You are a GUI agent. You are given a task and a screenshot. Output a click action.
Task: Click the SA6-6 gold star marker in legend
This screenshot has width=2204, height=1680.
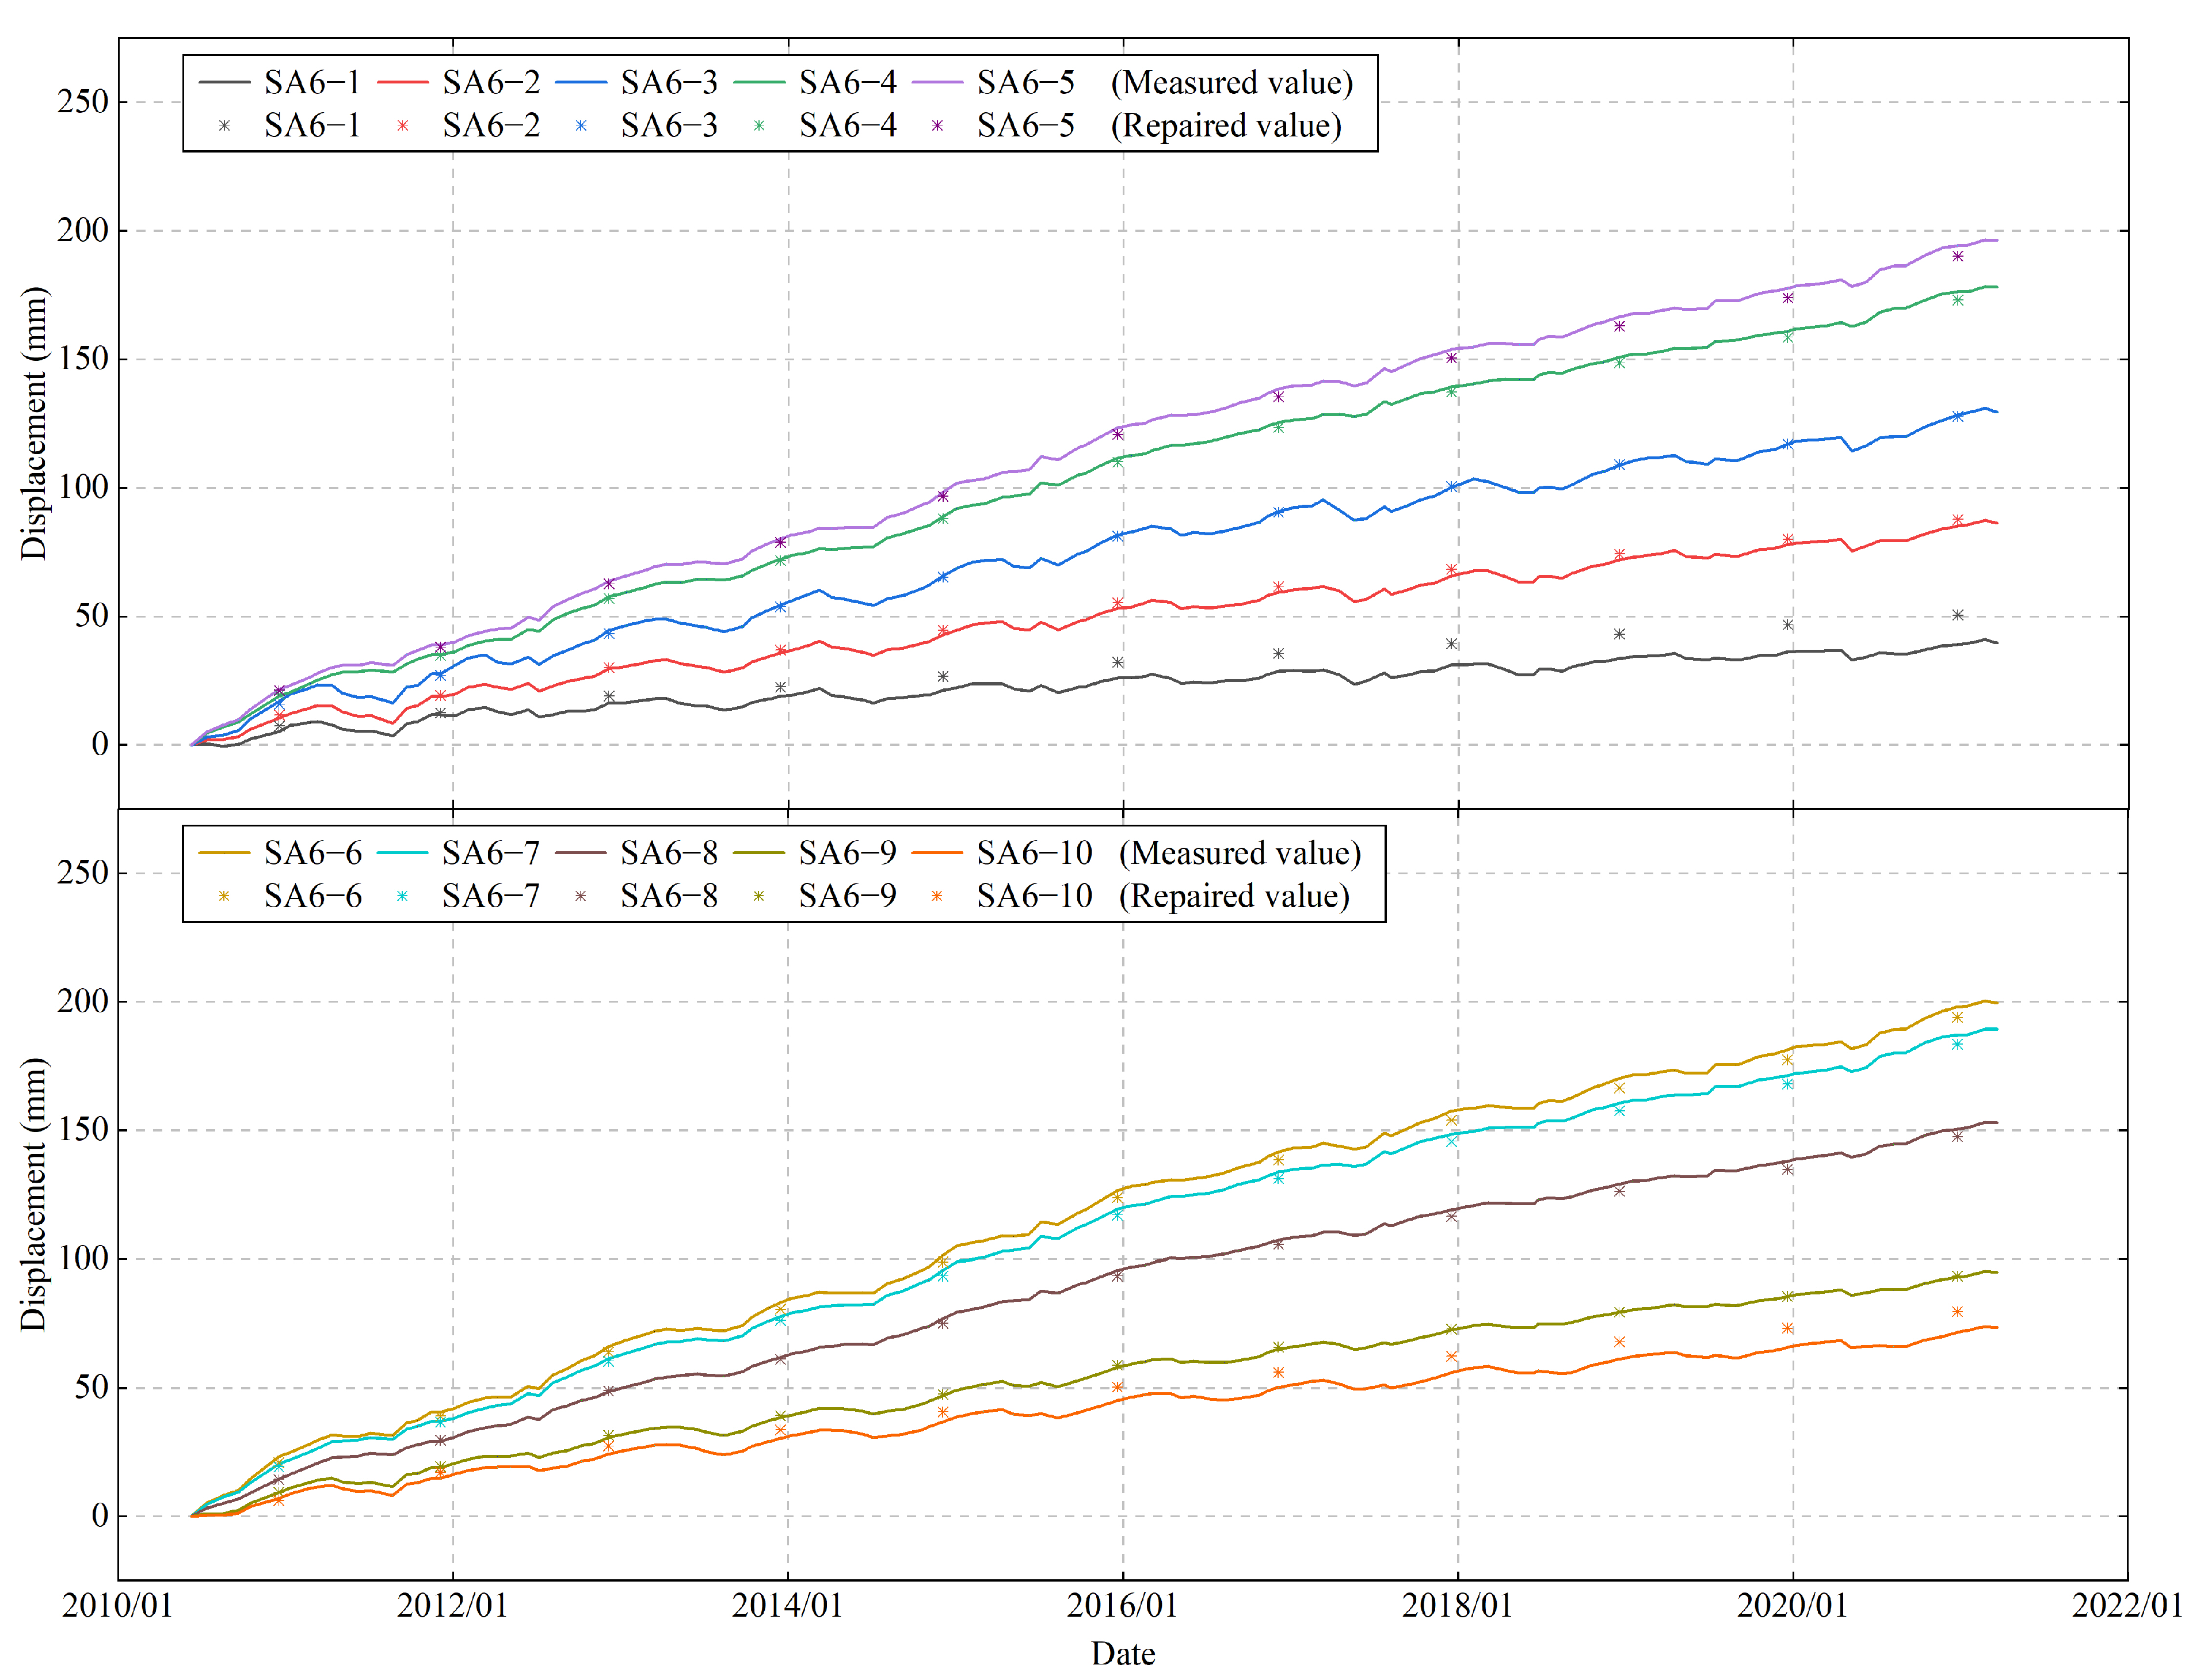click(224, 897)
